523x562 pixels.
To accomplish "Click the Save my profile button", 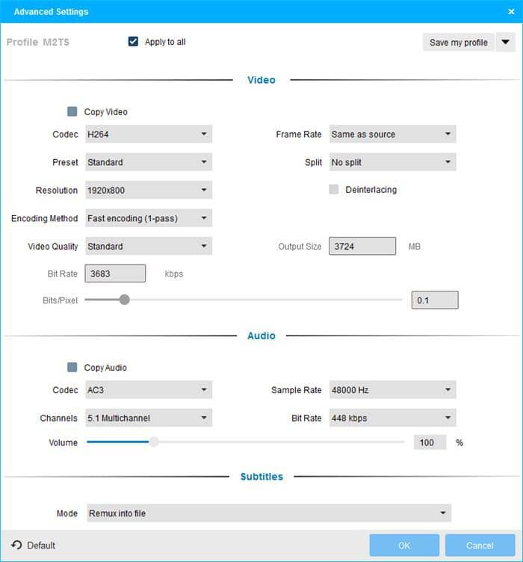I will 459,43.
